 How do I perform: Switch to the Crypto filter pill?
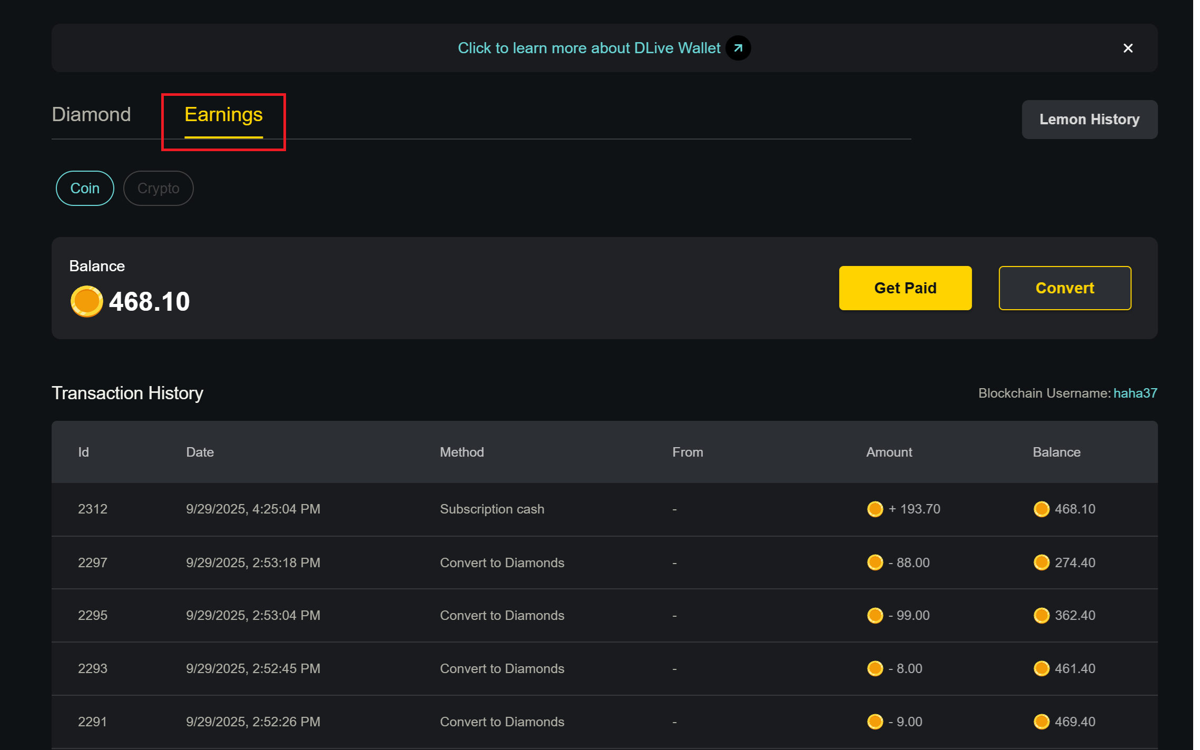coord(158,188)
